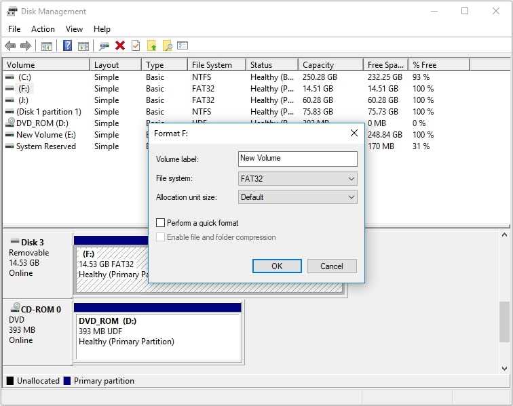Sort by the Capacity column header
This screenshot has width=513, height=406.
330,64
